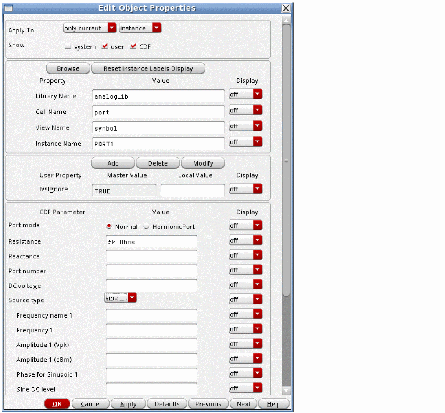Open Display dropdown for Library Name
The image size is (445, 413).
(245, 95)
